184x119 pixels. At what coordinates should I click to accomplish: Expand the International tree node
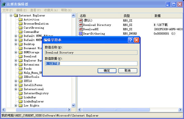(x=16, y=89)
